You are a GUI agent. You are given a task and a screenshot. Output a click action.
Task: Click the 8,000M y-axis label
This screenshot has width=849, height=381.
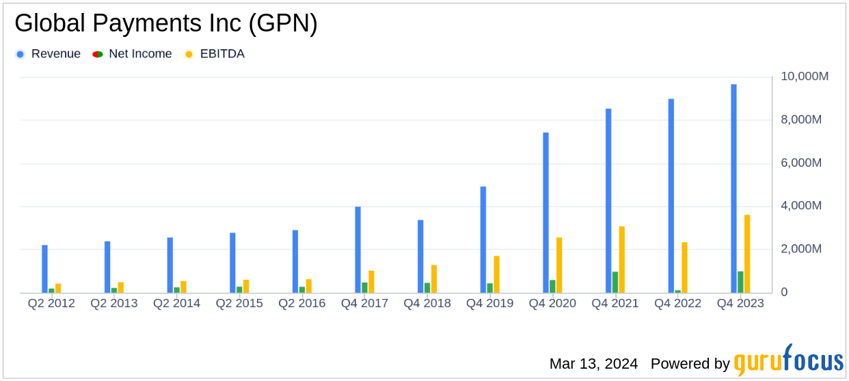(x=801, y=120)
